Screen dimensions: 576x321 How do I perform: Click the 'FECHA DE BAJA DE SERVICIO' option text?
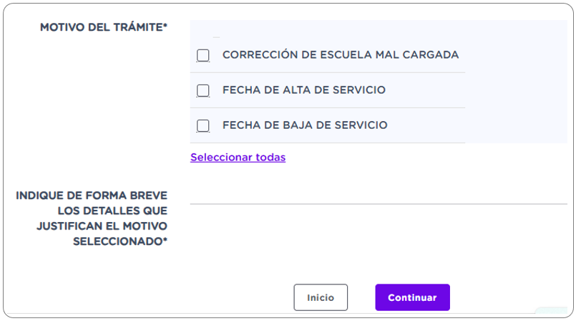(305, 125)
